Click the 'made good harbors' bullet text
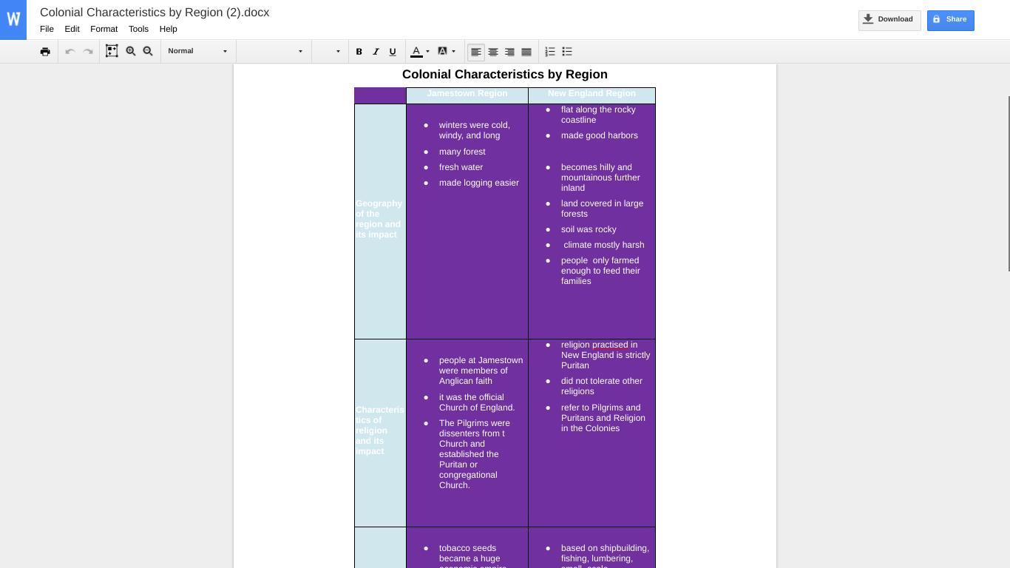This screenshot has height=568, width=1010. tap(600, 135)
